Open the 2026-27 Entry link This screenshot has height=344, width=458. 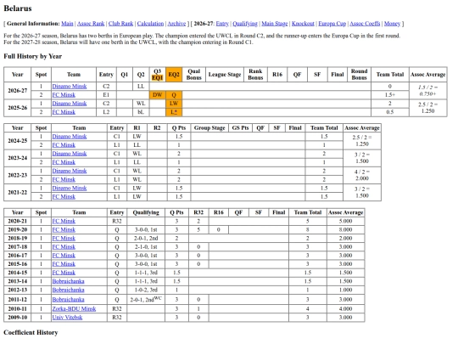click(x=222, y=24)
